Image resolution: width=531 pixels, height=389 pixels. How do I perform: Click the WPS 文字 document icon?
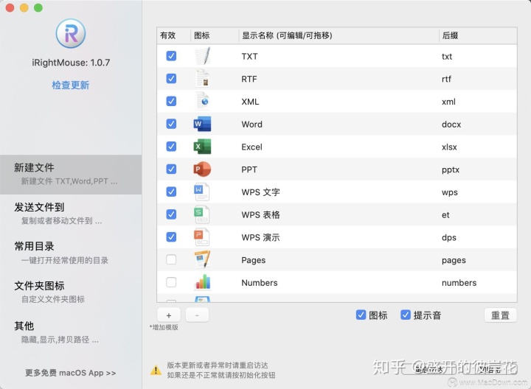pyautogui.click(x=201, y=192)
